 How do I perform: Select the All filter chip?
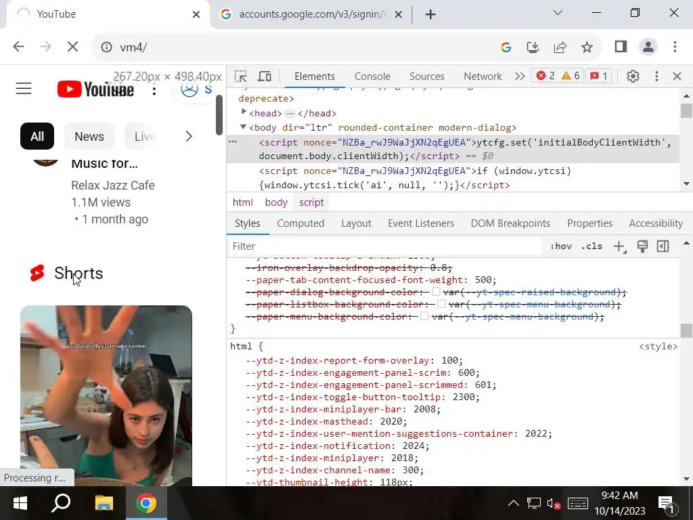pos(37,136)
